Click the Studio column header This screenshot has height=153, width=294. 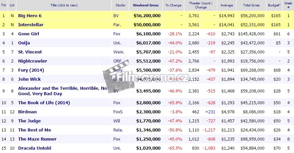(x=120, y=5)
